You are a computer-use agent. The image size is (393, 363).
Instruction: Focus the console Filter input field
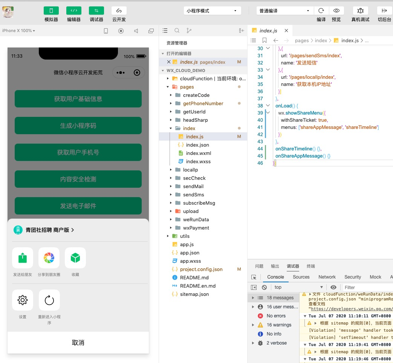(367, 288)
